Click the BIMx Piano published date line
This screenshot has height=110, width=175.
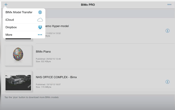48,59
